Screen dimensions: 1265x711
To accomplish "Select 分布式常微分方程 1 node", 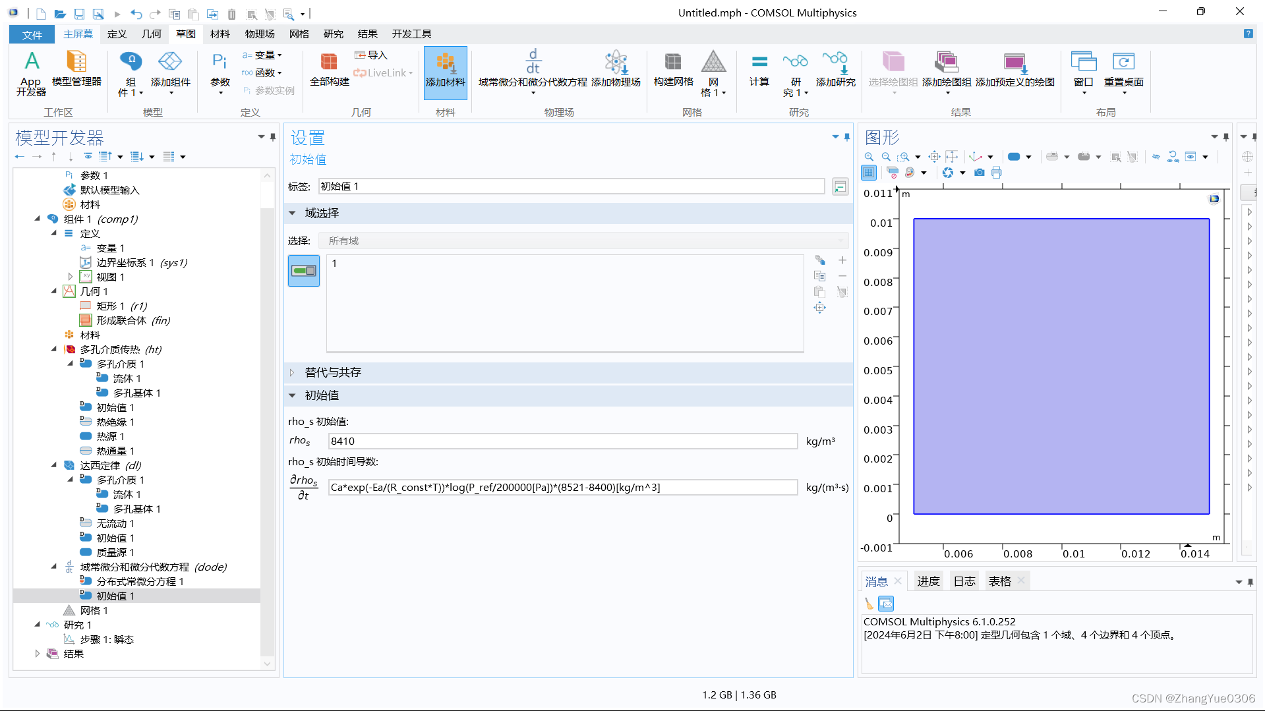I will click(x=140, y=581).
